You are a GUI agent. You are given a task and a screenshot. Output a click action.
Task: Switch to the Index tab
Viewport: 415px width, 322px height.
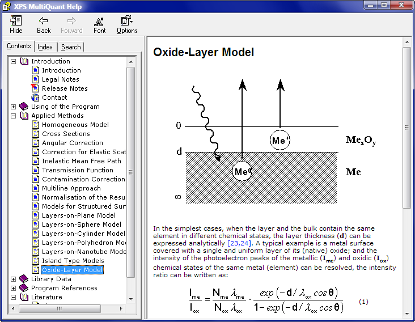pos(45,47)
